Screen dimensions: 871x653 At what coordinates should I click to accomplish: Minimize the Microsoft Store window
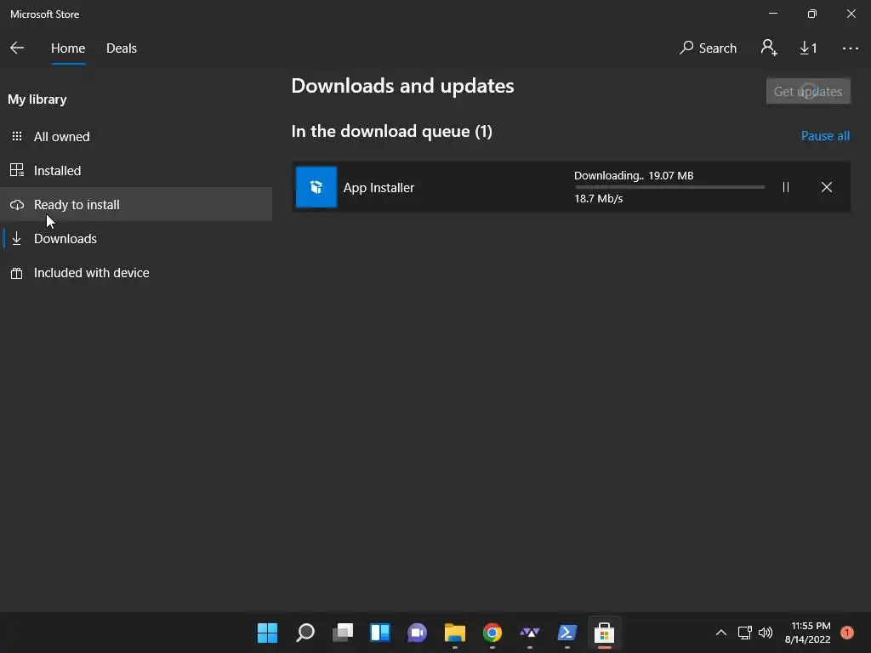point(772,14)
